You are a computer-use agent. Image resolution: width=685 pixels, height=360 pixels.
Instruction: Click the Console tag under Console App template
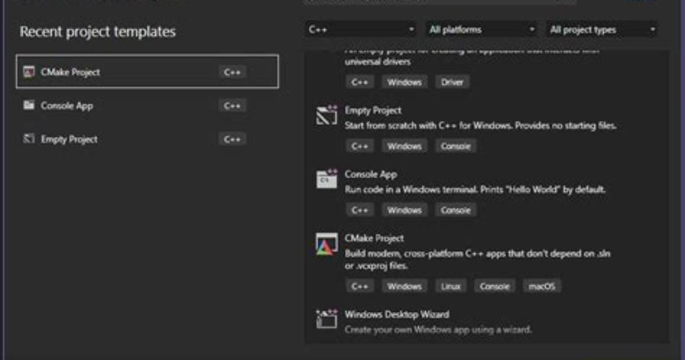point(455,210)
